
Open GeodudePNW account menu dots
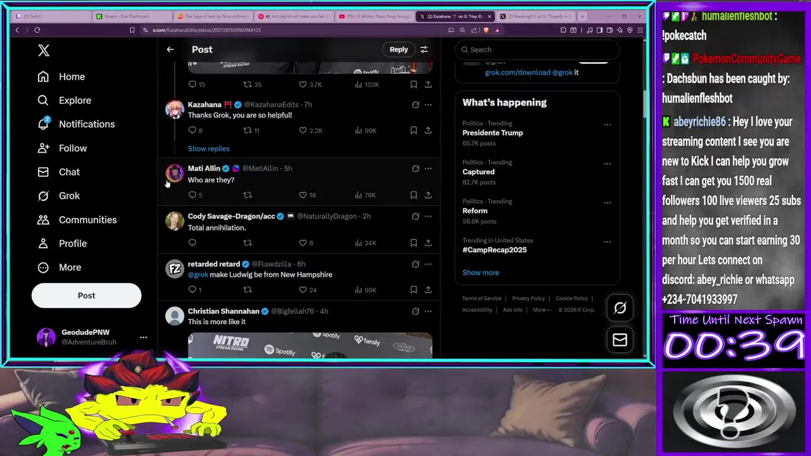pos(143,337)
